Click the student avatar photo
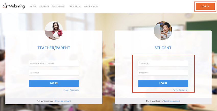 click(x=163, y=30)
